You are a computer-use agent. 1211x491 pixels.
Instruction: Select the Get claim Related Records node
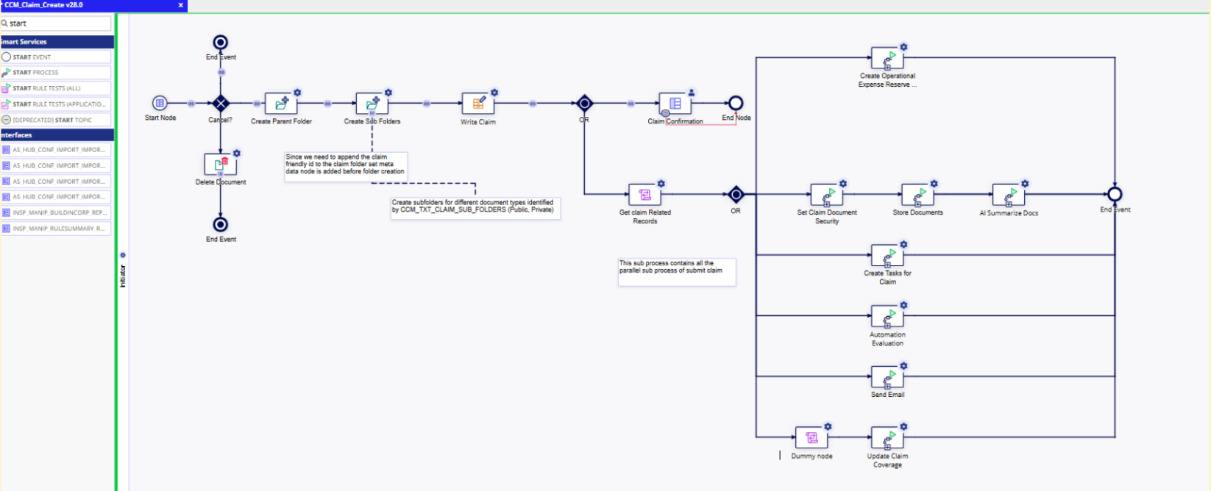point(644,195)
